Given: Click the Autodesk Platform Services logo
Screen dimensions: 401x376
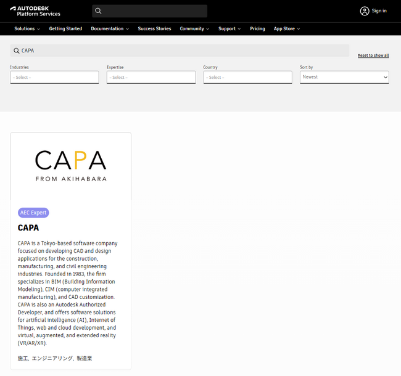Looking at the screenshot, I should [x=35, y=11].
